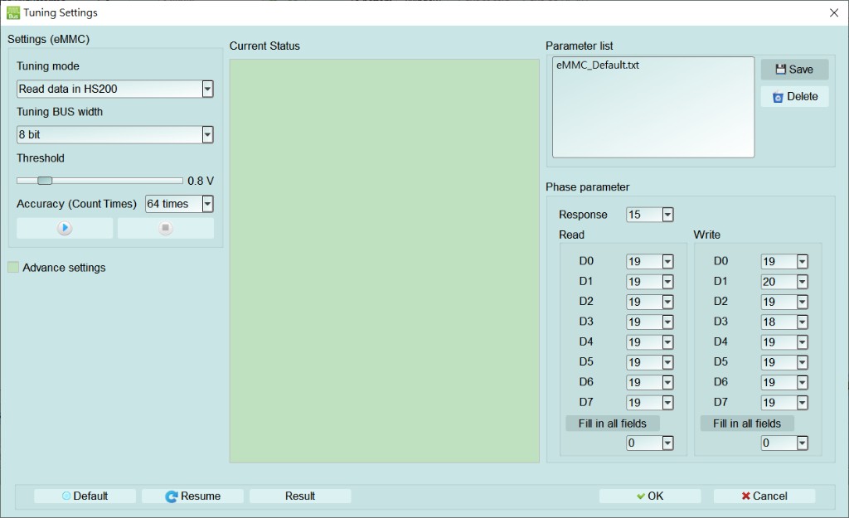Confirm with the OK button

pos(650,496)
